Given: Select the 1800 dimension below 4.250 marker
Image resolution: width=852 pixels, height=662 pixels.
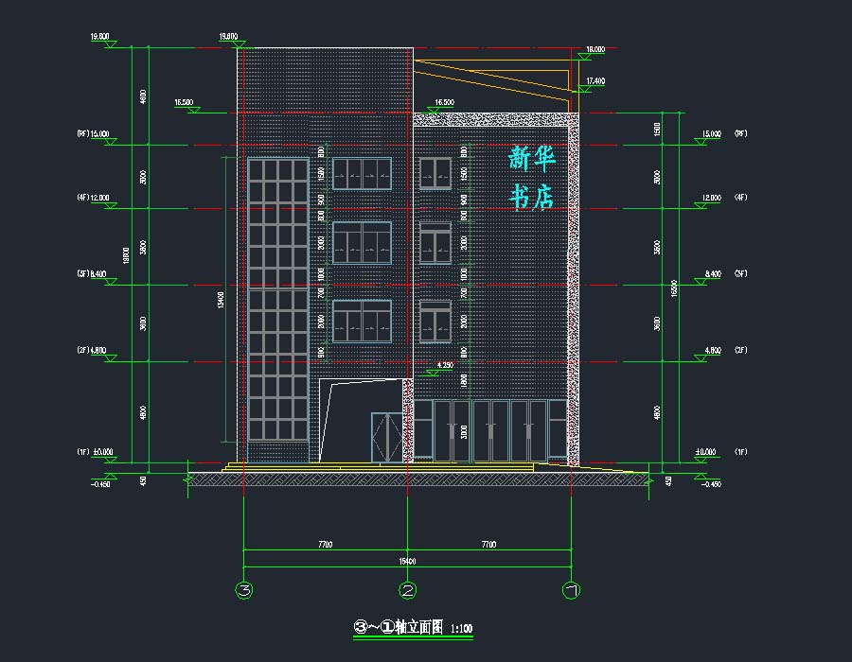Looking at the screenshot, I should [464, 380].
